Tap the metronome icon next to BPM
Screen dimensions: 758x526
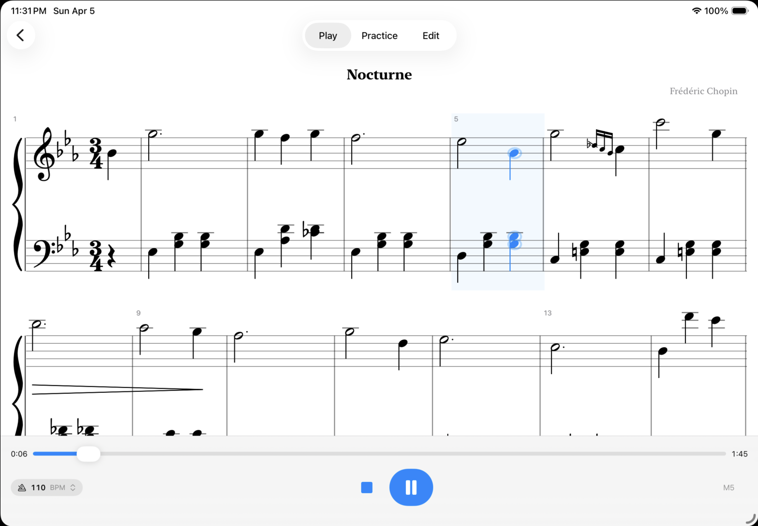(x=21, y=487)
